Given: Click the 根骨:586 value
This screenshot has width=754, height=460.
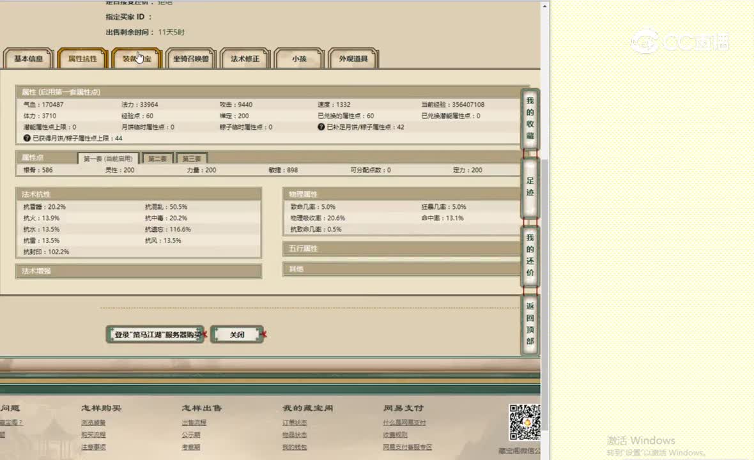Looking at the screenshot, I should pos(38,170).
